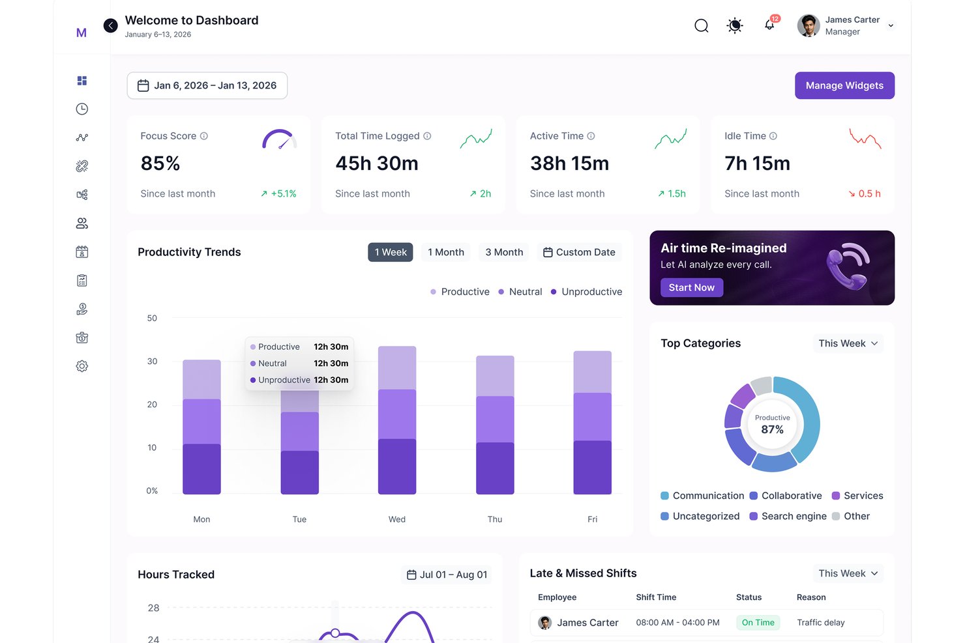Open the calendar schedule sidebar icon

point(82,252)
